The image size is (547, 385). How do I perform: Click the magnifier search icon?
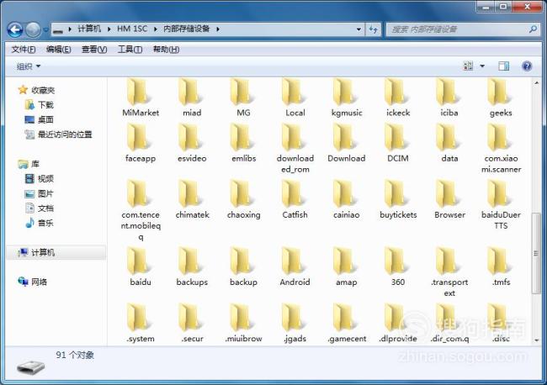coord(533,29)
